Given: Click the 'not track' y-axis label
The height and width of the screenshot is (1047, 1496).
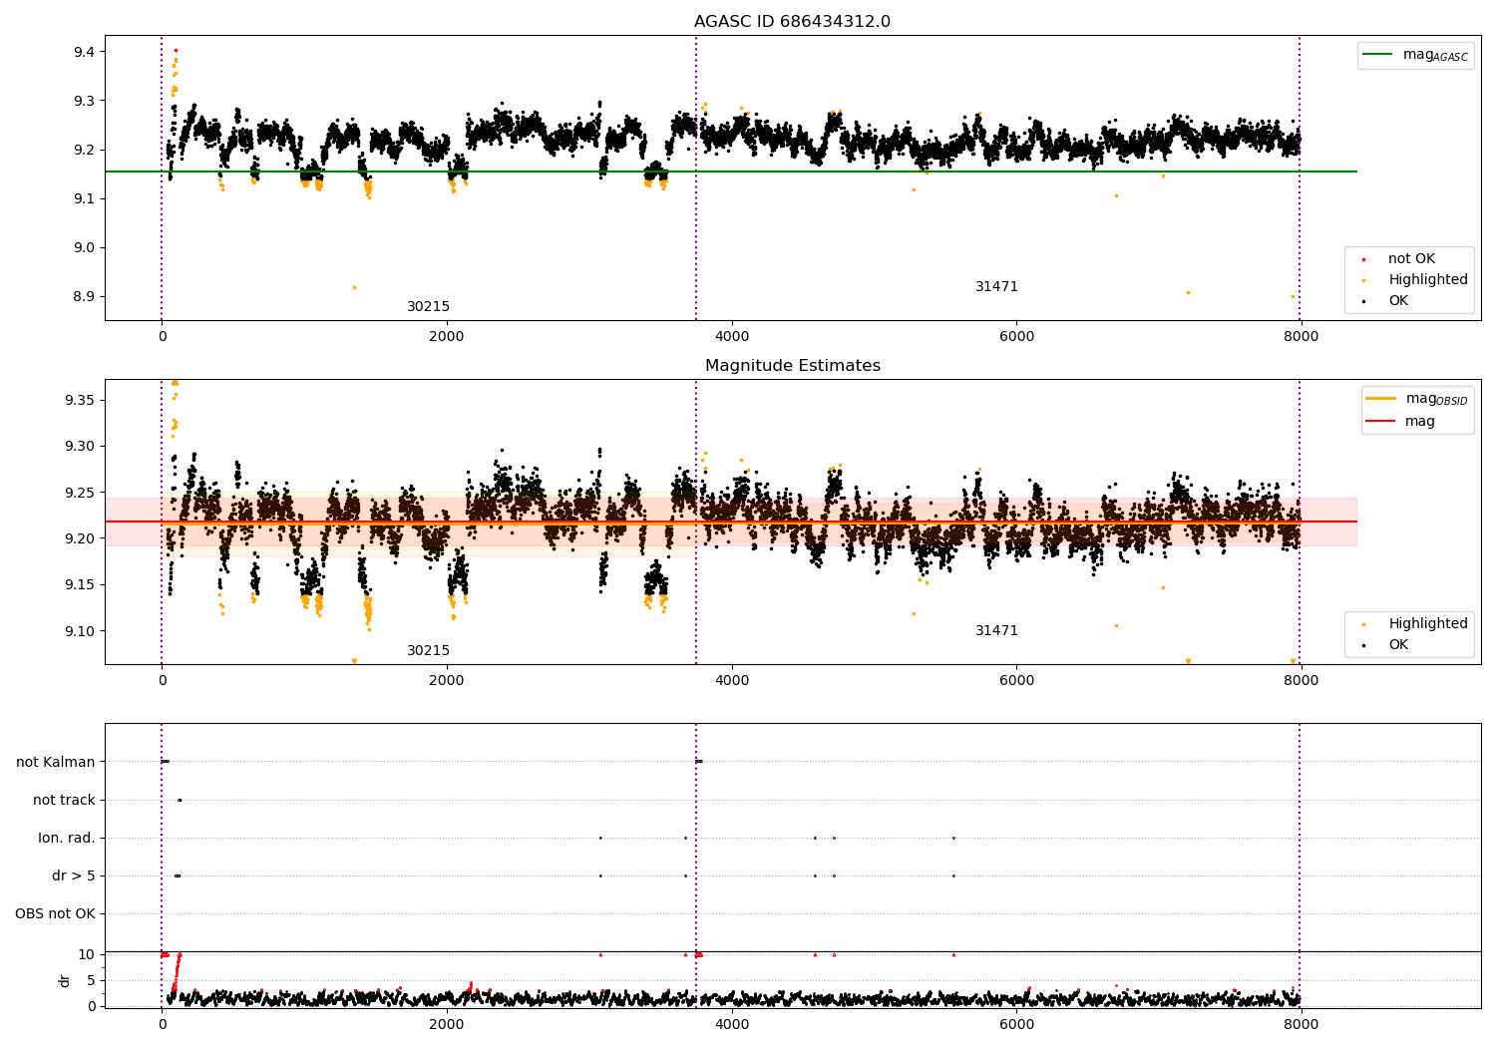Looking at the screenshot, I should (x=64, y=800).
